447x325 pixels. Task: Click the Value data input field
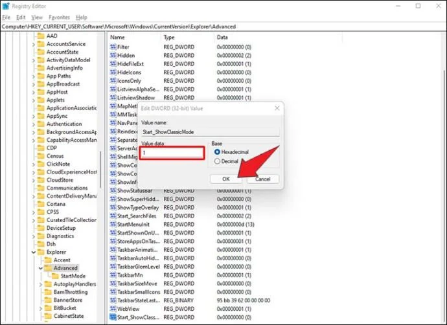pos(172,153)
